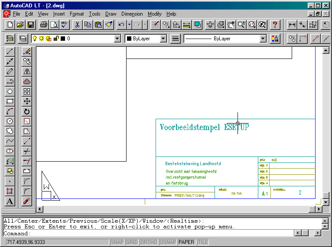Image resolution: width=332 pixels, height=247 pixels.
Task: Open the ByLayer linetype combo box
Action: pyautogui.click(x=225, y=39)
